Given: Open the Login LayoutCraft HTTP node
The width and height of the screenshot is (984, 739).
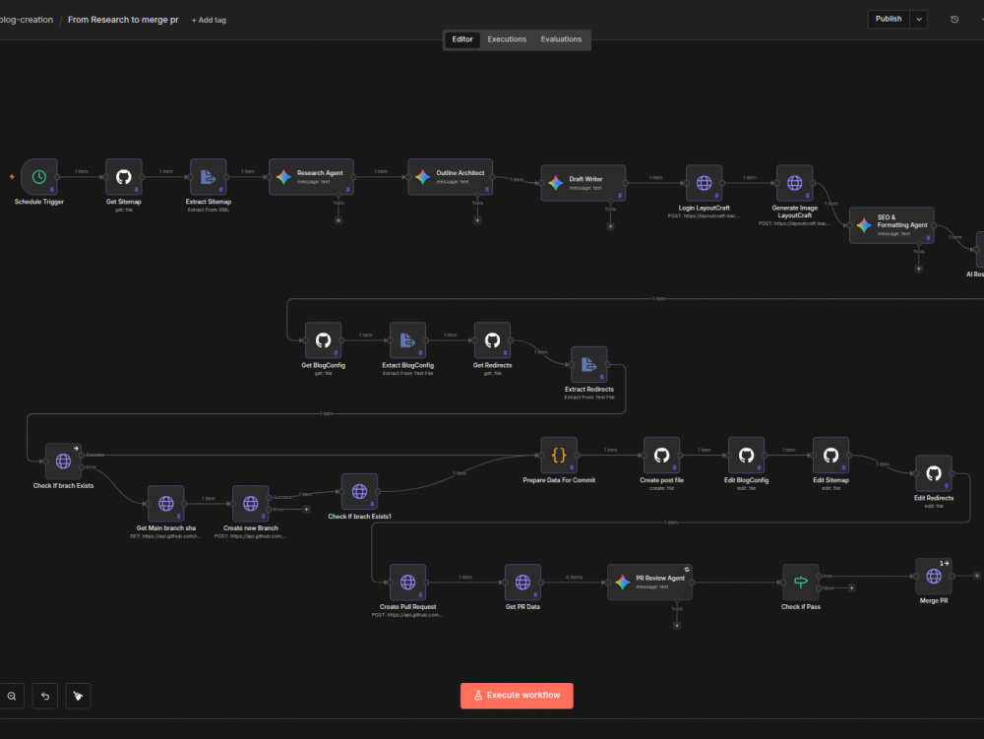Looking at the screenshot, I should coord(705,183).
